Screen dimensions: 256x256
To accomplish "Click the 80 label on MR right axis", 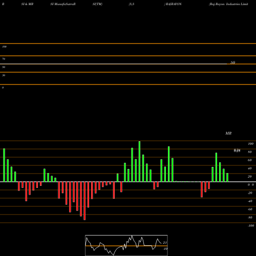I will (250, 152).
